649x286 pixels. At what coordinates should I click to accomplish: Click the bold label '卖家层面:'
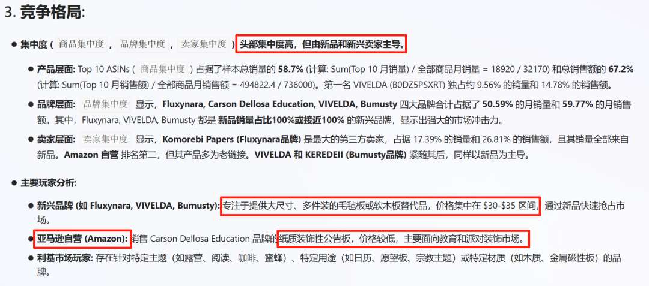tap(56, 140)
